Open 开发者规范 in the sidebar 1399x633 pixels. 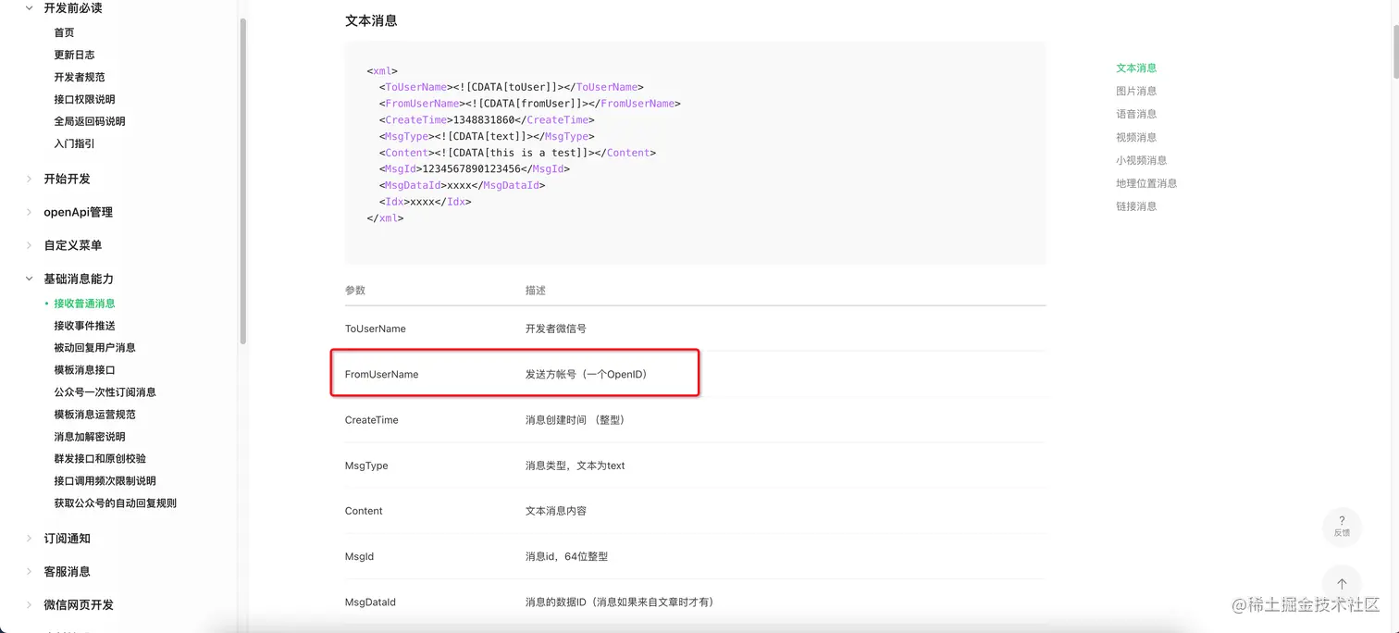[80, 77]
